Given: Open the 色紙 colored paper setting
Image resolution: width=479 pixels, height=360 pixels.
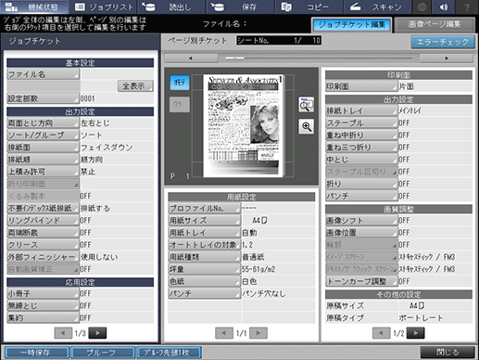Looking at the screenshot, I should [x=204, y=281].
